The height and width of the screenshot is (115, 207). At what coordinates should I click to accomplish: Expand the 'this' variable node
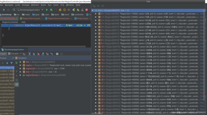pos(20,62)
